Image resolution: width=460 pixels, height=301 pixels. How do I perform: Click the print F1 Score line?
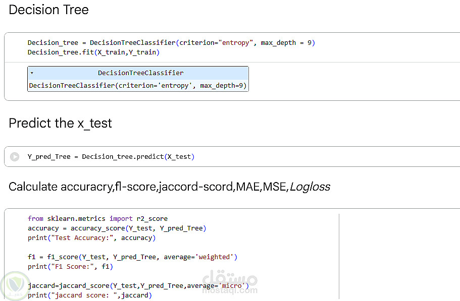[x=70, y=267]
